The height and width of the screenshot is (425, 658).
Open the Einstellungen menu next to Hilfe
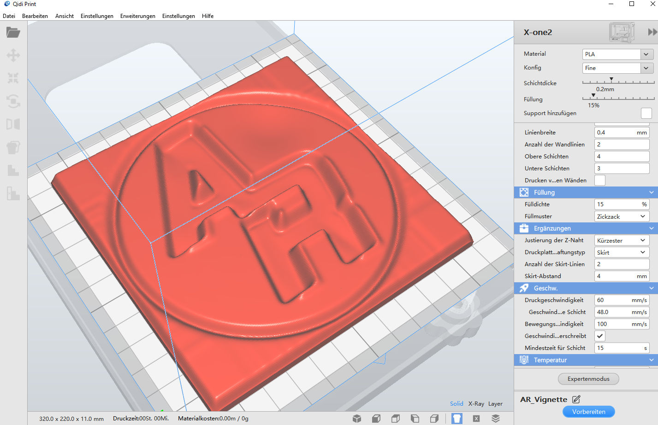178,16
